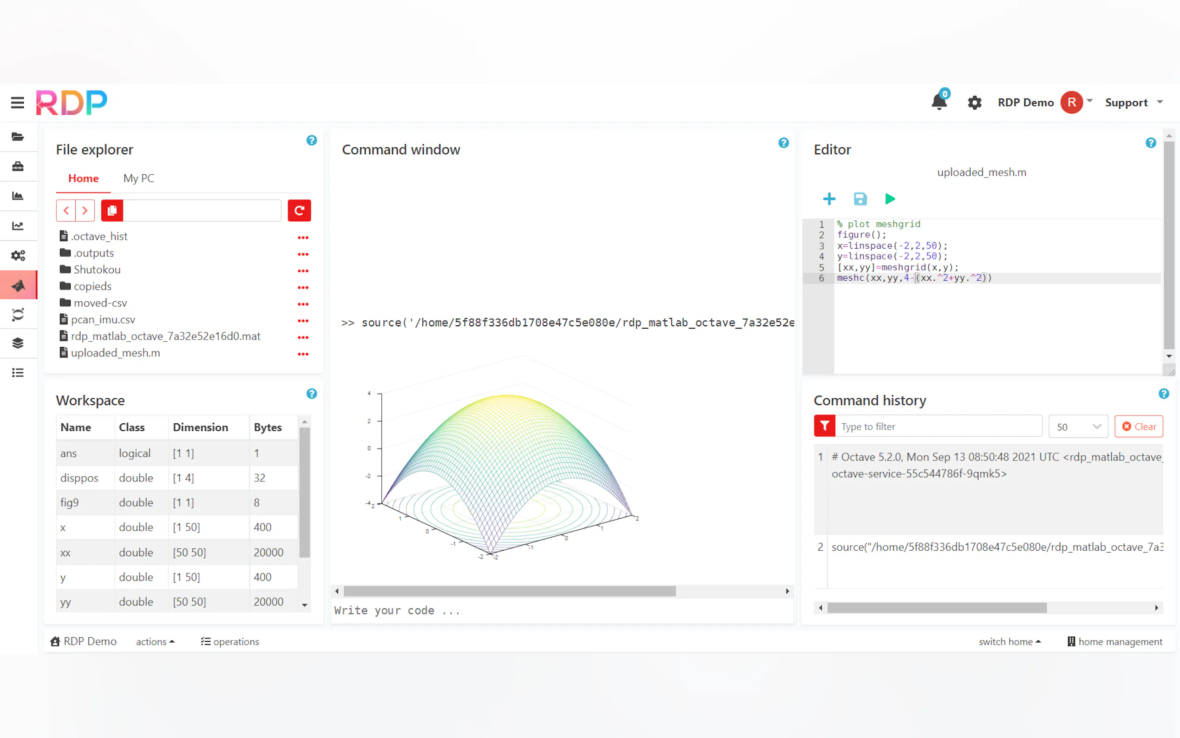Open the hamburger menu icon
1180x738 pixels.
(x=18, y=103)
